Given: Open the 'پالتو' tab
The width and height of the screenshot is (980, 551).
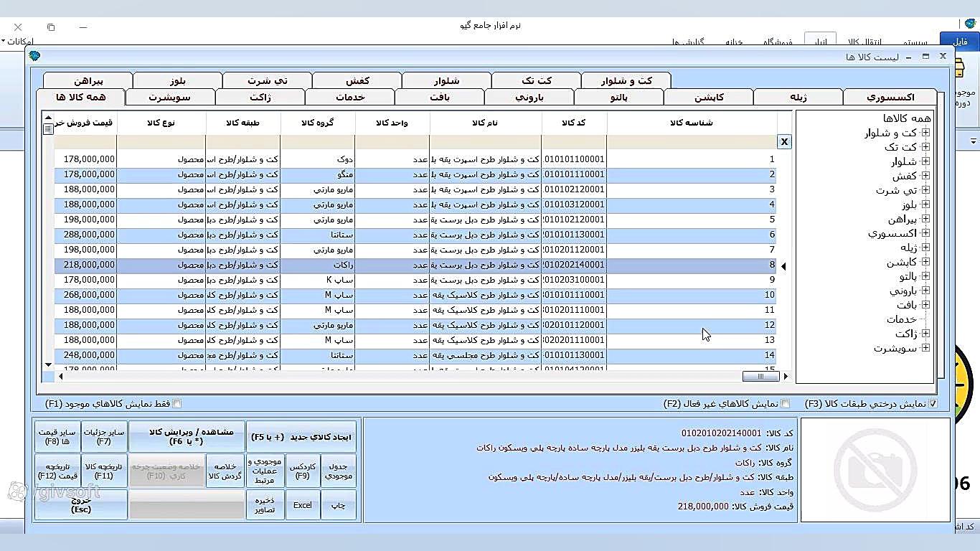Looking at the screenshot, I should [618, 97].
